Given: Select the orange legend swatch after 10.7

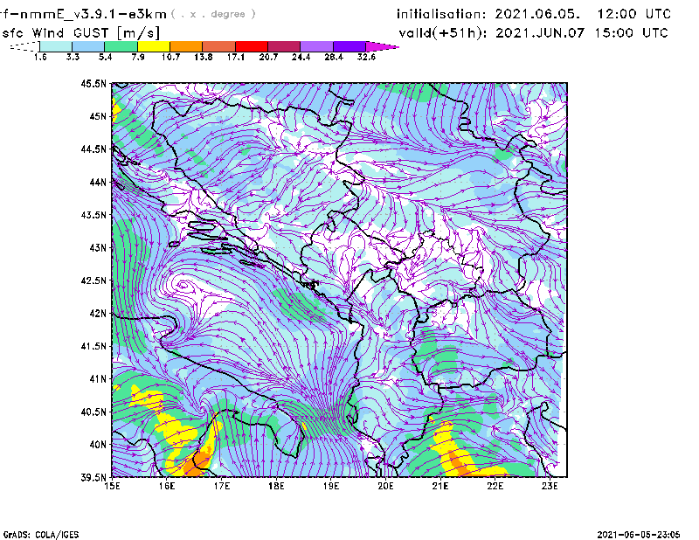Looking at the screenshot, I should pos(186,46).
